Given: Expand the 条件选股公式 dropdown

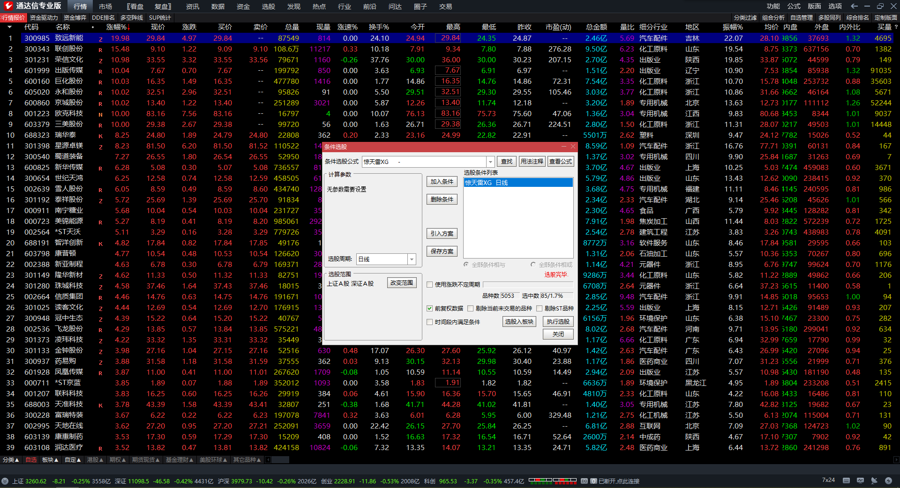Looking at the screenshot, I should (490, 162).
